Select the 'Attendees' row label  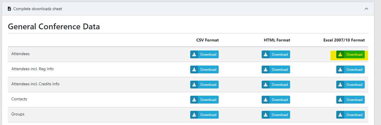pyautogui.click(x=20, y=54)
